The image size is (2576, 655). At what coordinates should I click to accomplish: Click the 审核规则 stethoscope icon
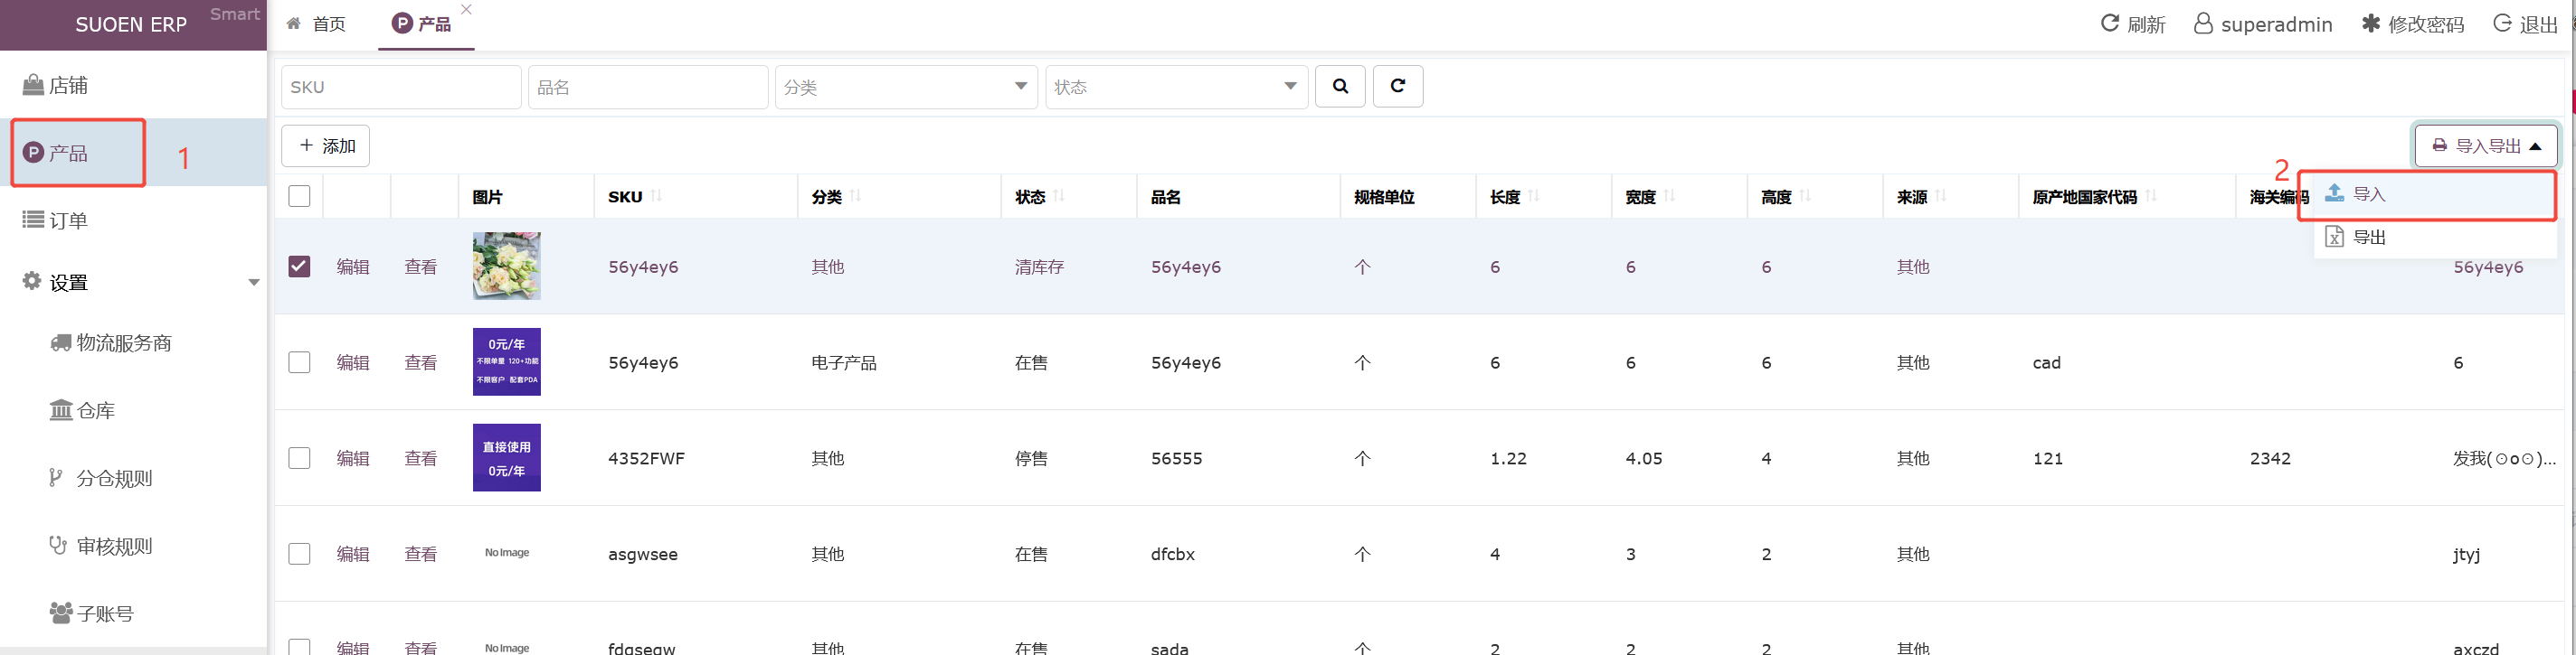(x=58, y=545)
